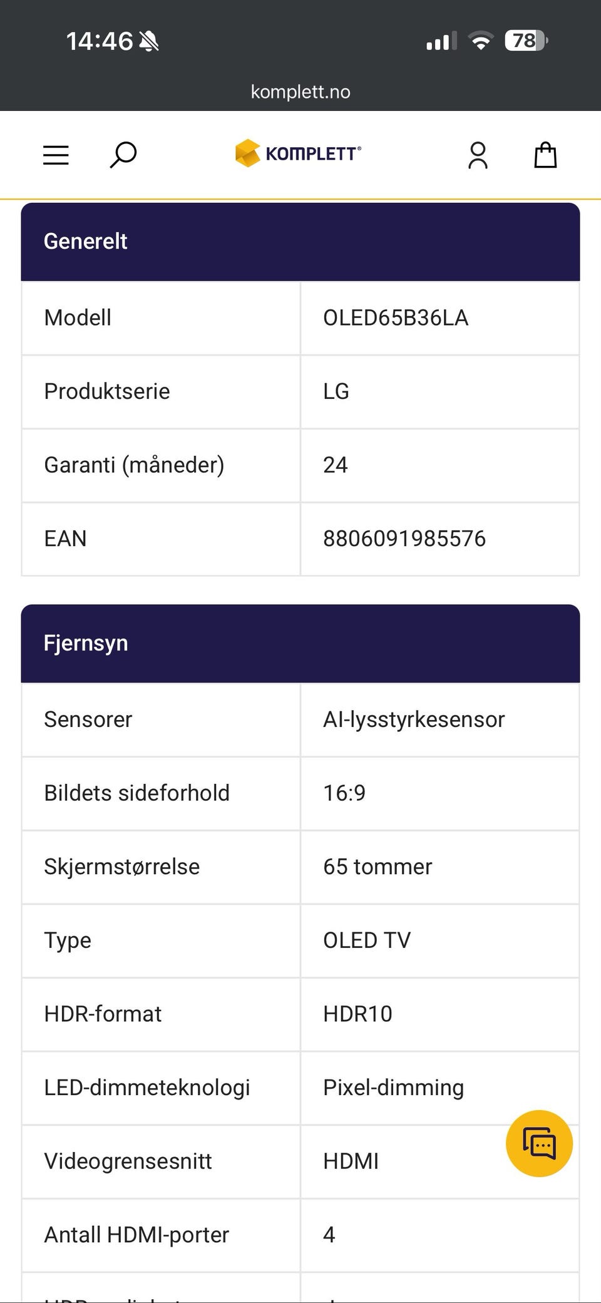
Task: Tap the Wi-Fi status icon
Action: point(481,41)
